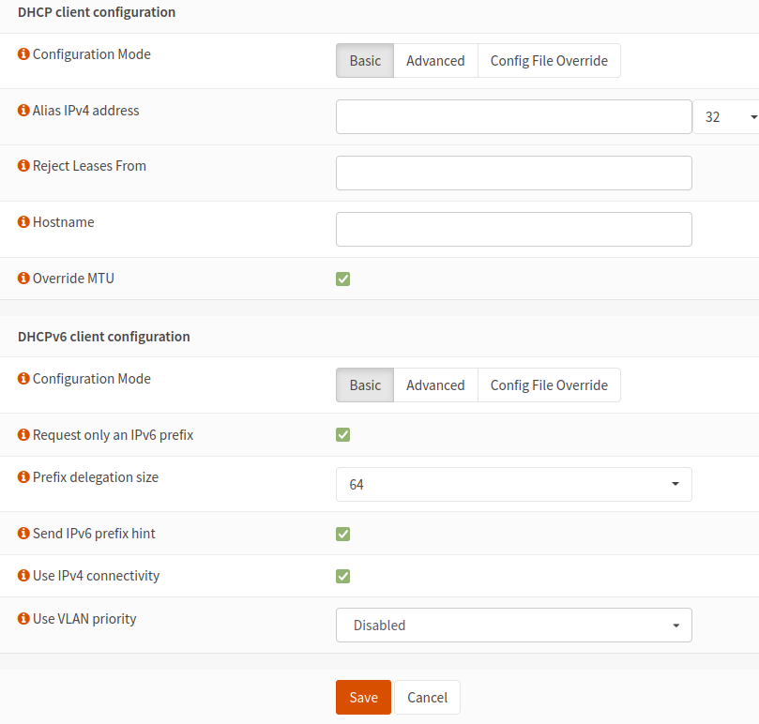Click the Use IPv4 connectivity info icon
The width and height of the screenshot is (759, 724).
23,576
